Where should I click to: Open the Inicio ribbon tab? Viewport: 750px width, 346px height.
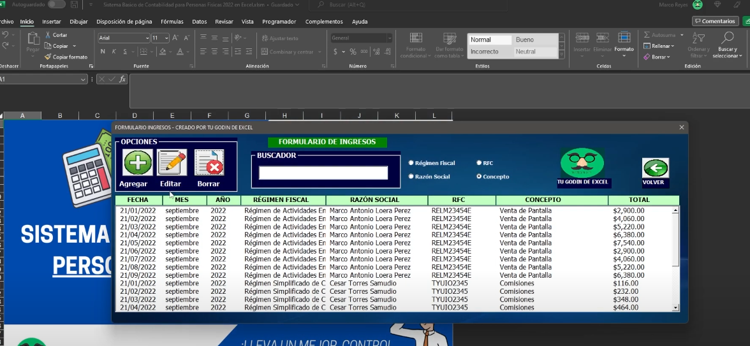click(x=27, y=22)
